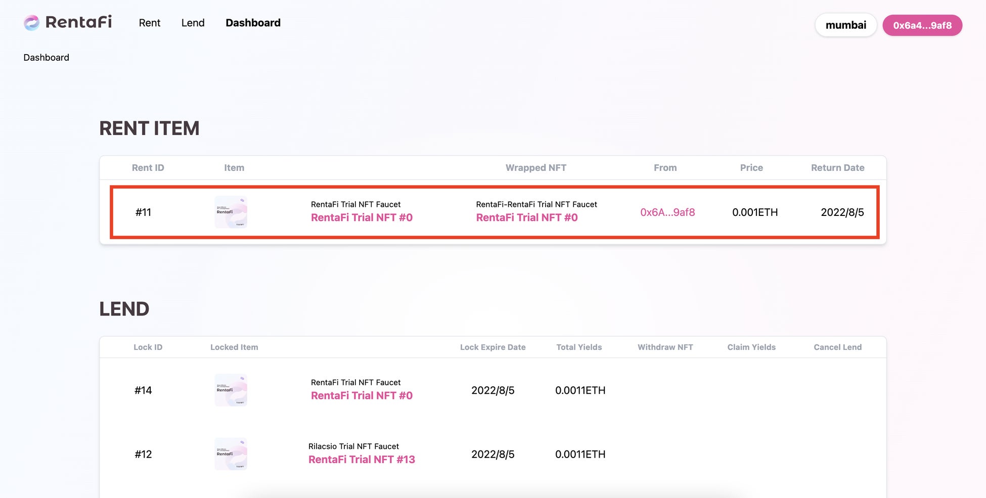Click the Total Yields column header

click(x=579, y=347)
